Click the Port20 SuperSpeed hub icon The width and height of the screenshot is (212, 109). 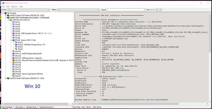tap(14, 74)
